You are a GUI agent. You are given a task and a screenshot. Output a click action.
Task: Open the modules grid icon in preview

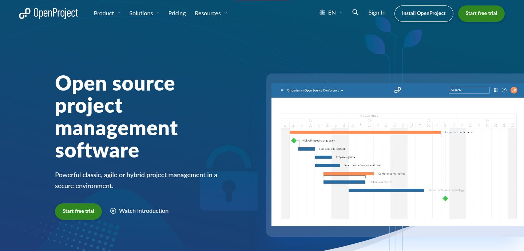tap(496, 90)
